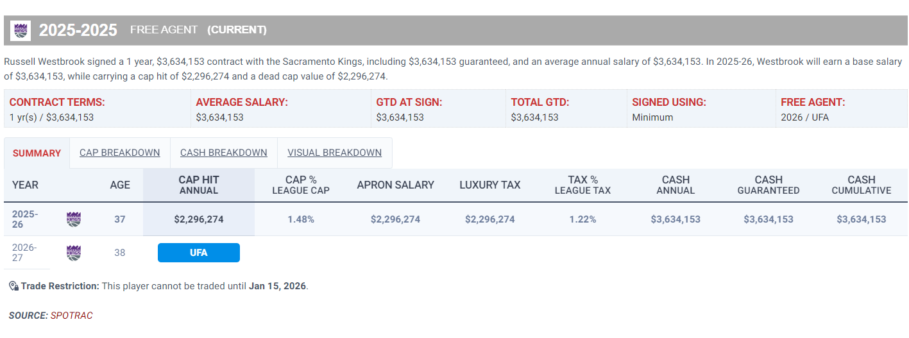The image size is (909, 338).
Task: Click the 2025-26 year row label
Action: 25,219
